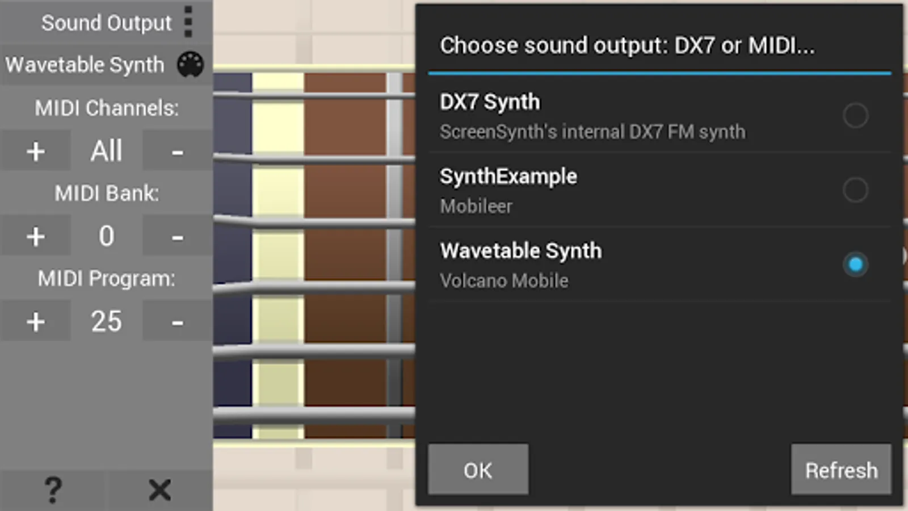Click the 'DX7 Synth' list title

(490, 102)
